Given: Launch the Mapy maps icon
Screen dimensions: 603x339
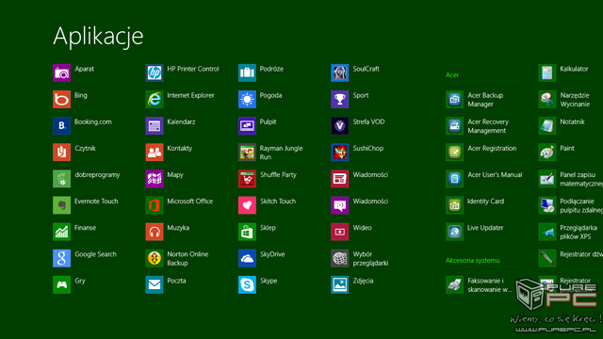Looking at the screenshot, I should [x=155, y=179].
